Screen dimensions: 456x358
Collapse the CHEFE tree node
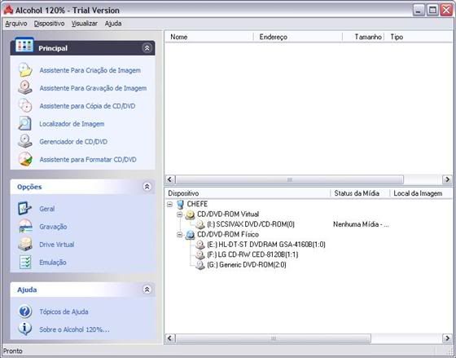click(x=170, y=205)
